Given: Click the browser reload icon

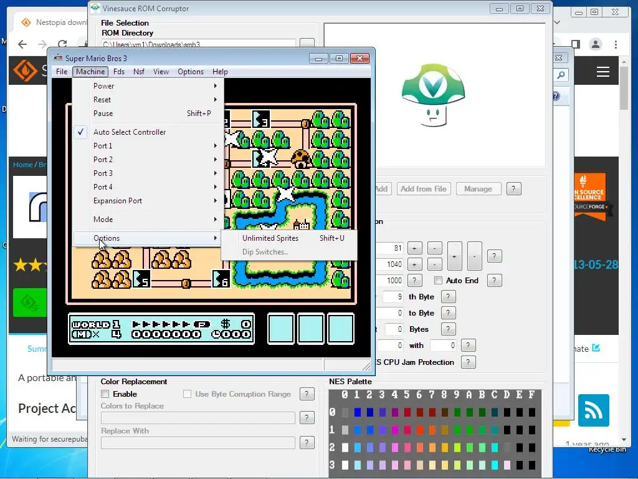Looking at the screenshot, I should [62, 44].
